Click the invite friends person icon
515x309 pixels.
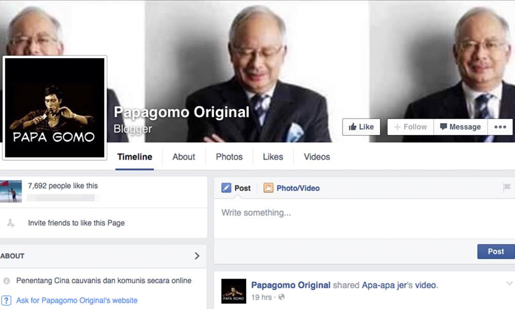pyautogui.click(x=10, y=223)
